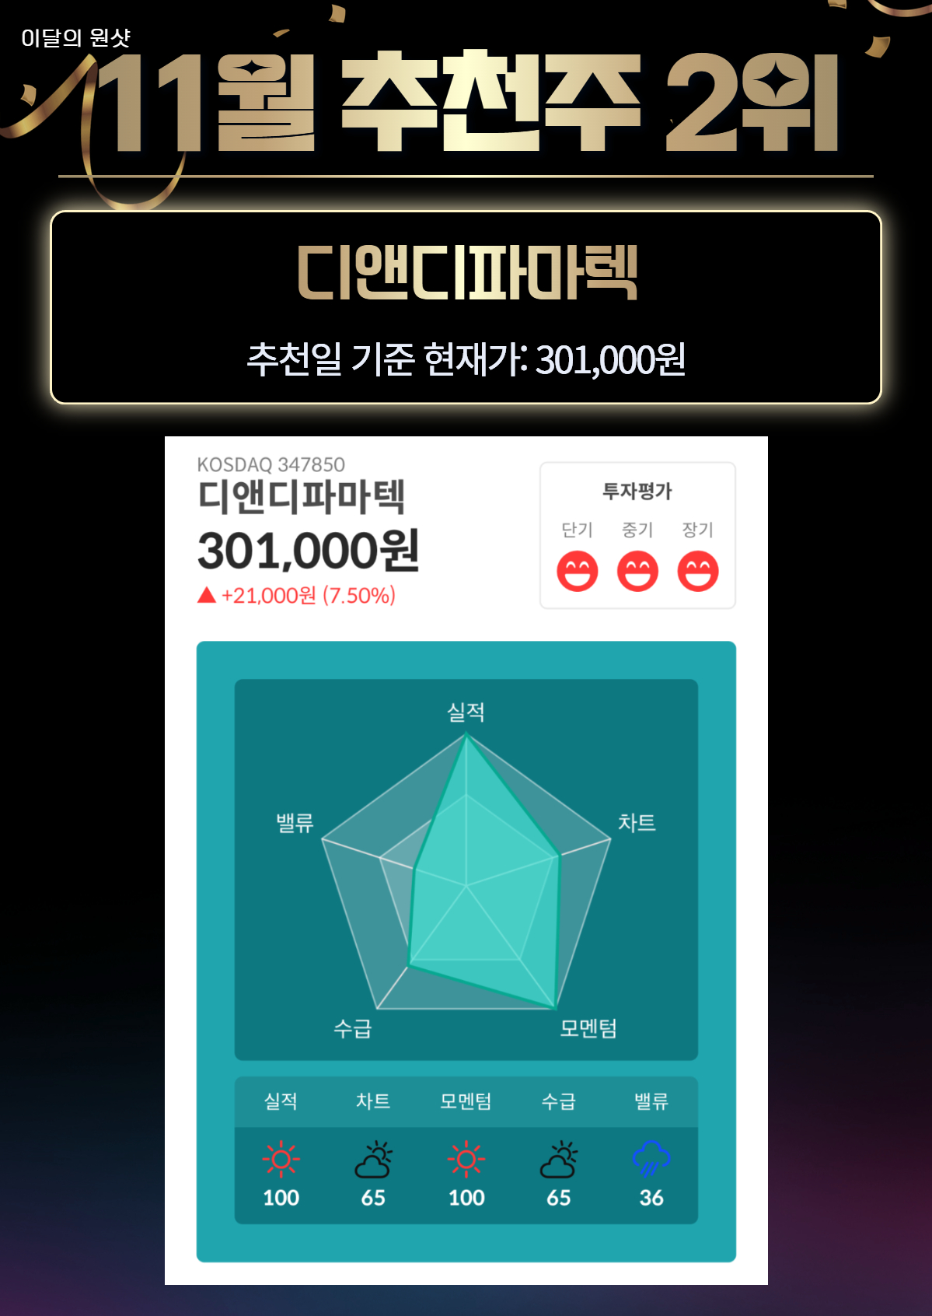
Task: Click the 36 score under 밸류
Action: click(651, 1198)
